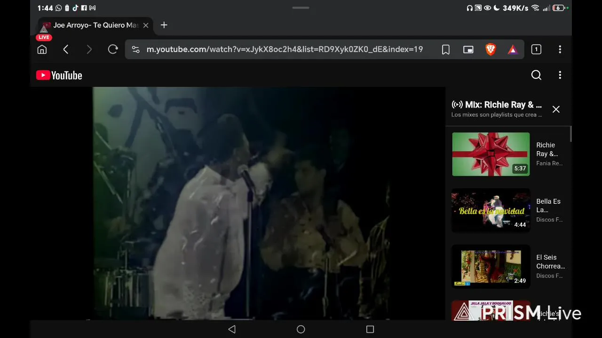Open YouTube search
Image resolution: width=602 pixels, height=338 pixels.
(x=536, y=75)
